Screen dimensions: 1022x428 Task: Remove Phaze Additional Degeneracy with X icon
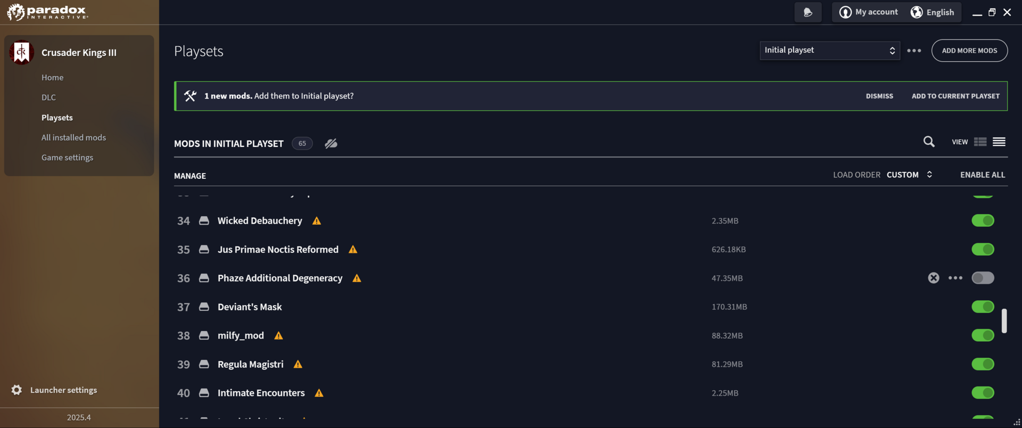point(934,278)
